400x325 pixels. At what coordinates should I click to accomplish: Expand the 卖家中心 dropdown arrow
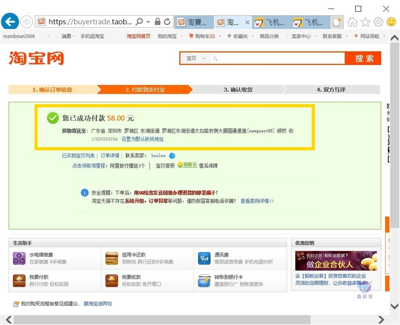316,36
